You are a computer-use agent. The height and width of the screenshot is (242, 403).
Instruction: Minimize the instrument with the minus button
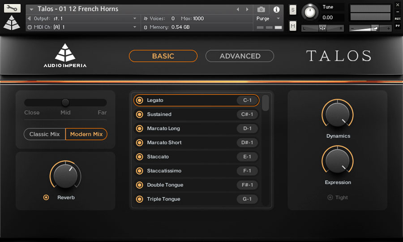click(x=397, y=12)
